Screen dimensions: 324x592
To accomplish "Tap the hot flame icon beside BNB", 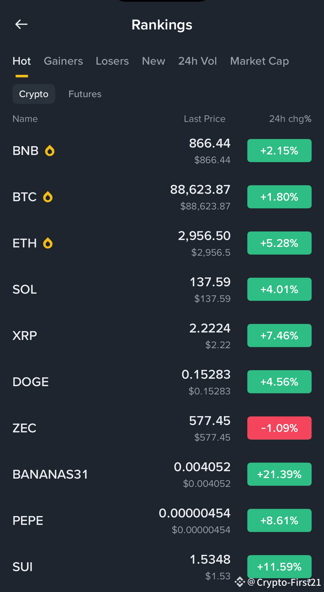I will coord(50,151).
